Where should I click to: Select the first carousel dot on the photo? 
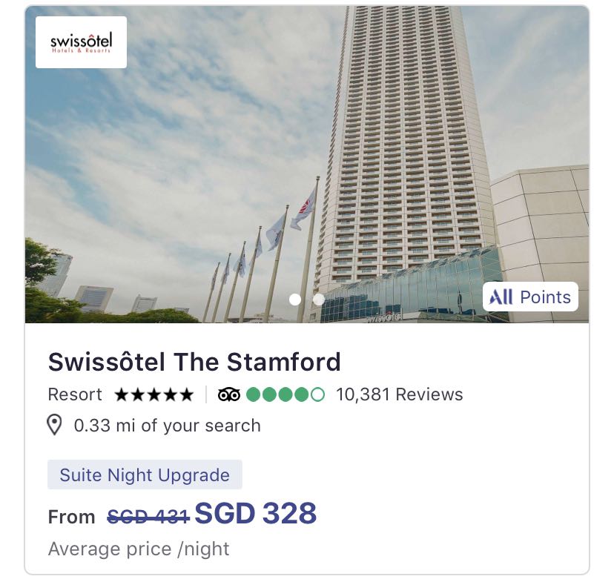tap(295, 300)
